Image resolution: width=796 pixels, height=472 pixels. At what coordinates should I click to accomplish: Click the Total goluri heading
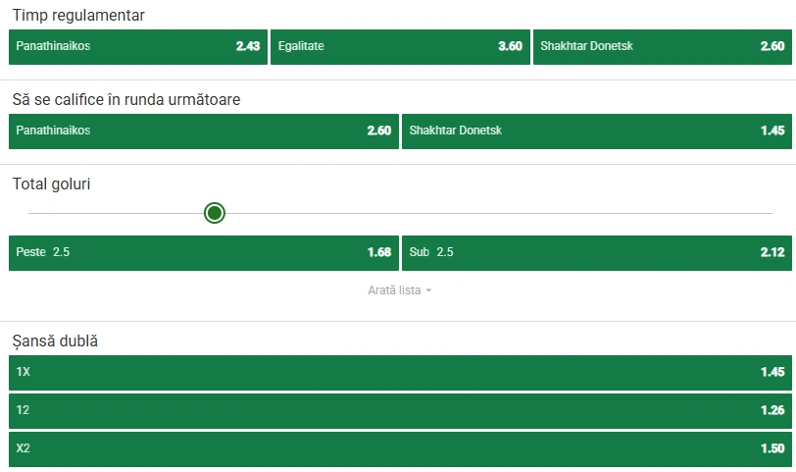pyautogui.click(x=51, y=184)
